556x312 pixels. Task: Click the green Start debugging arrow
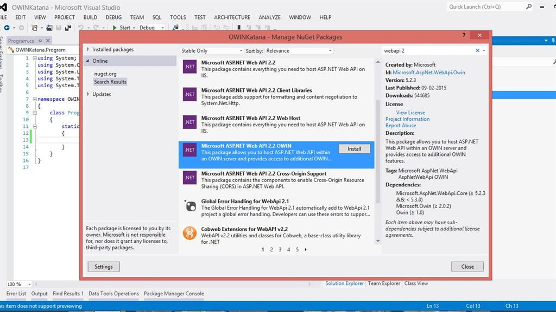[115, 28]
